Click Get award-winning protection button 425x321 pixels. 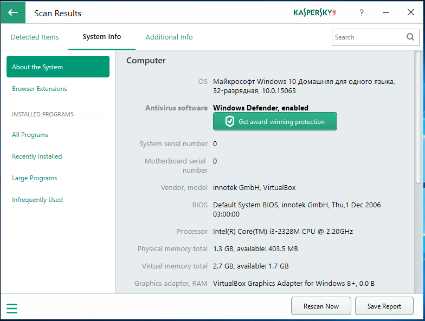pos(275,121)
